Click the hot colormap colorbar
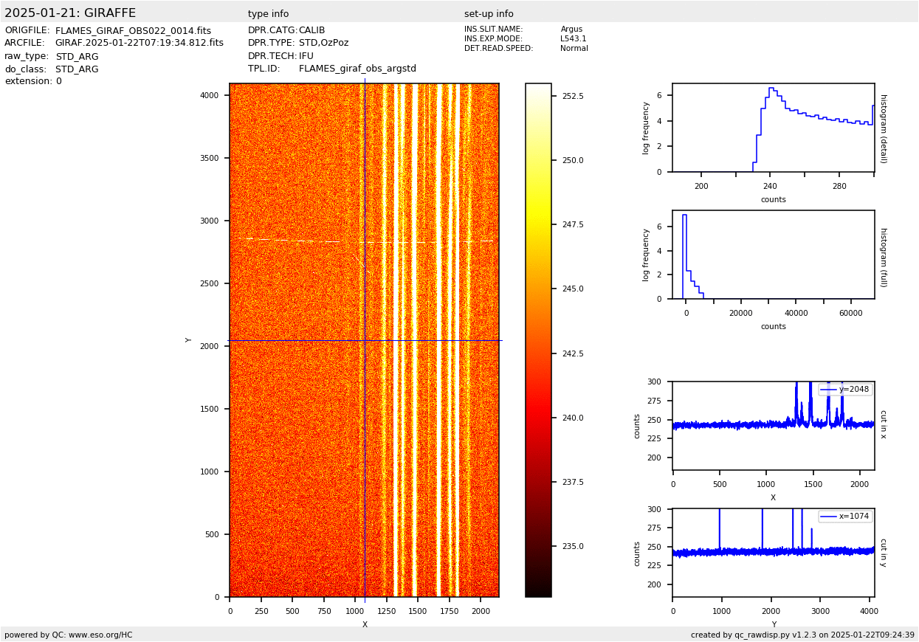This screenshot has height=642, width=919. pyautogui.click(x=538, y=339)
